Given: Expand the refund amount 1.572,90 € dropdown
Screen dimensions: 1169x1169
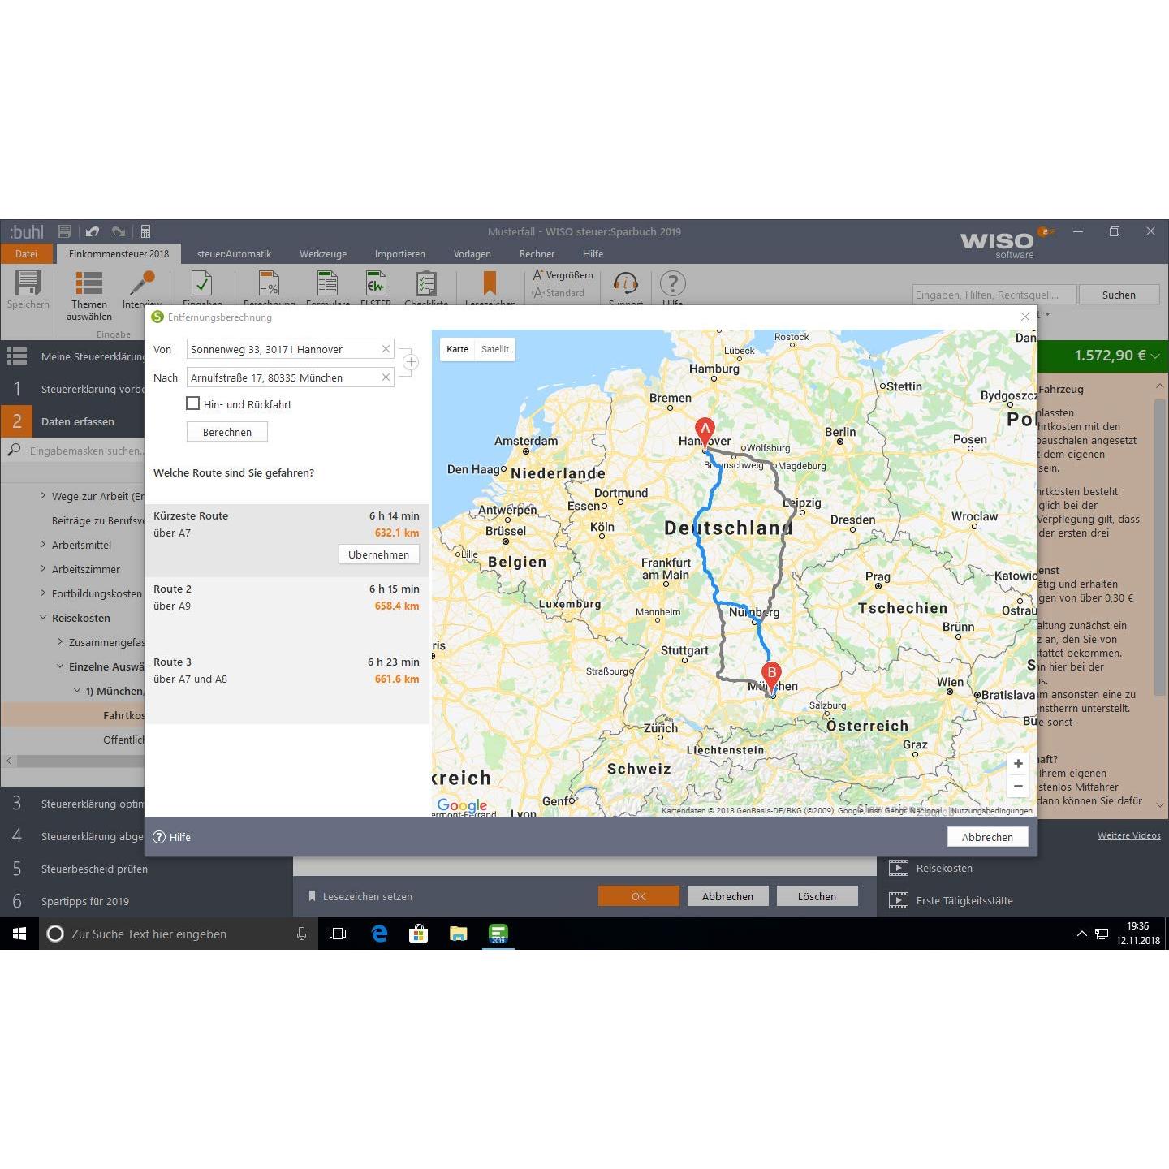Looking at the screenshot, I should coord(1155,356).
